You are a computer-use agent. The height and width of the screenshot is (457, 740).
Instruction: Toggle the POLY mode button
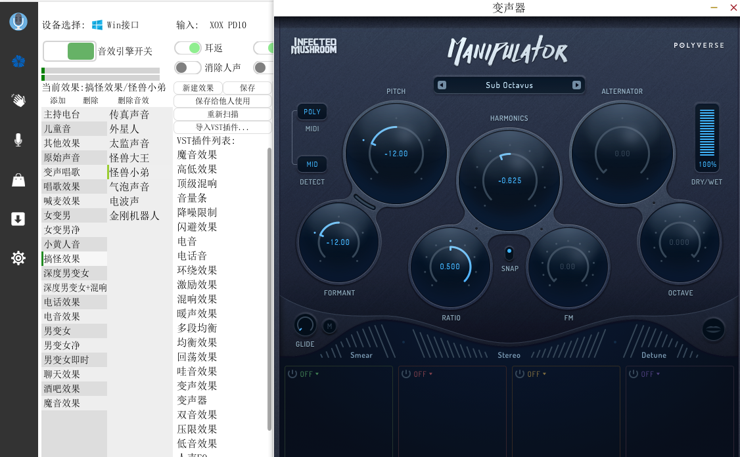312,112
